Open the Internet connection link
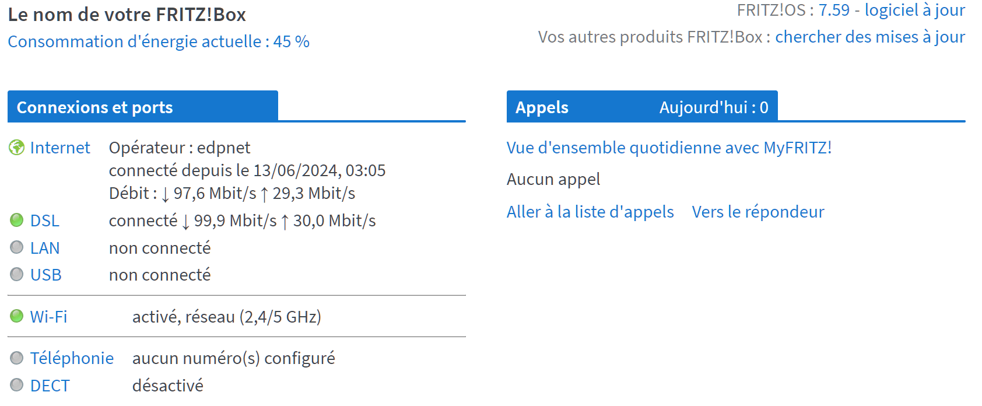The width and height of the screenshot is (982, 406). point(60,148)
